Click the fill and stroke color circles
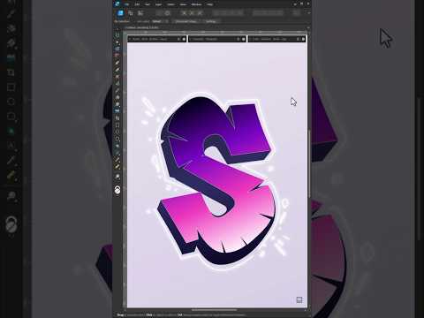Image resolution: width=424 pixels, height=318 pixels. (117, 190)
